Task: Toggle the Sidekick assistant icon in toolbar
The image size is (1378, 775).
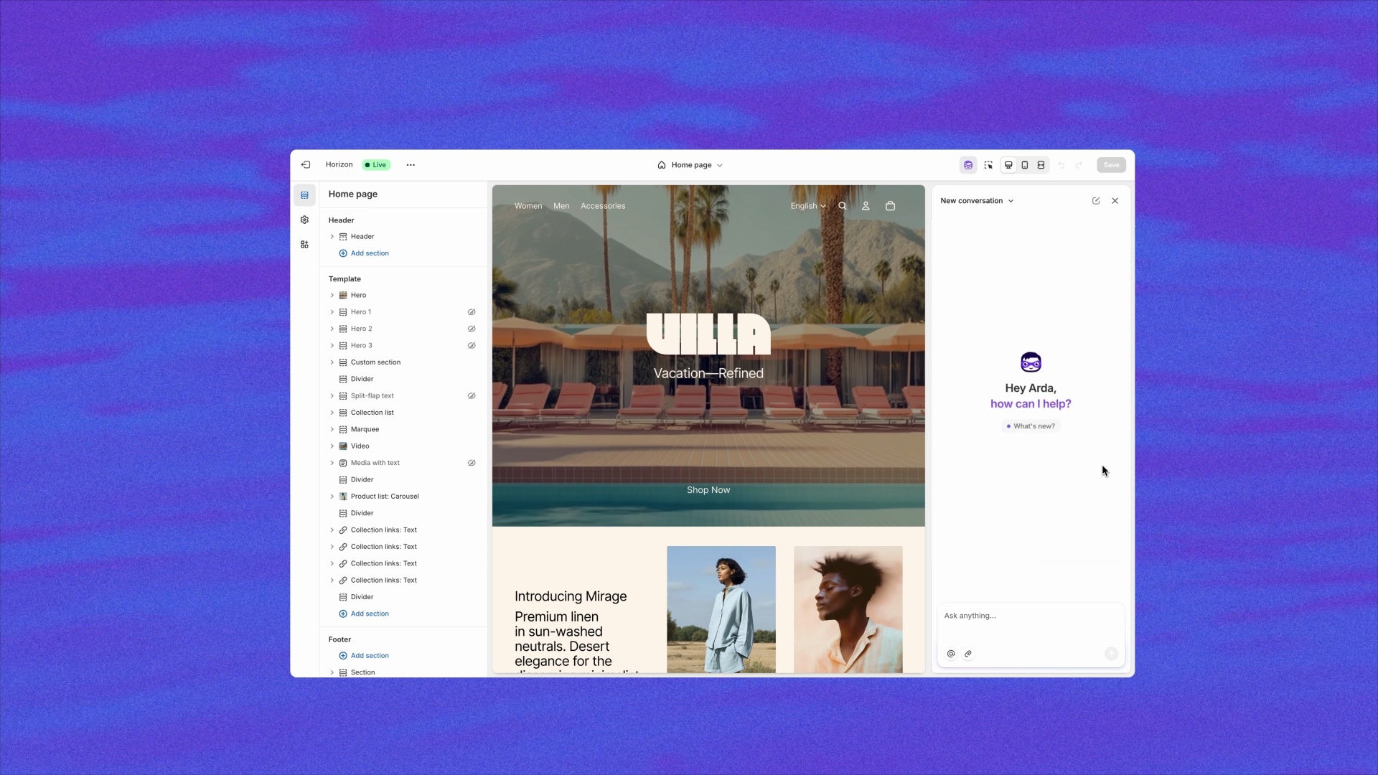Action: click(968, 165)
